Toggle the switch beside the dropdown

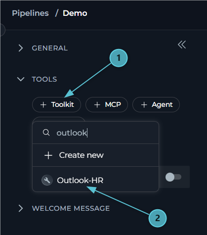[173, 177]
